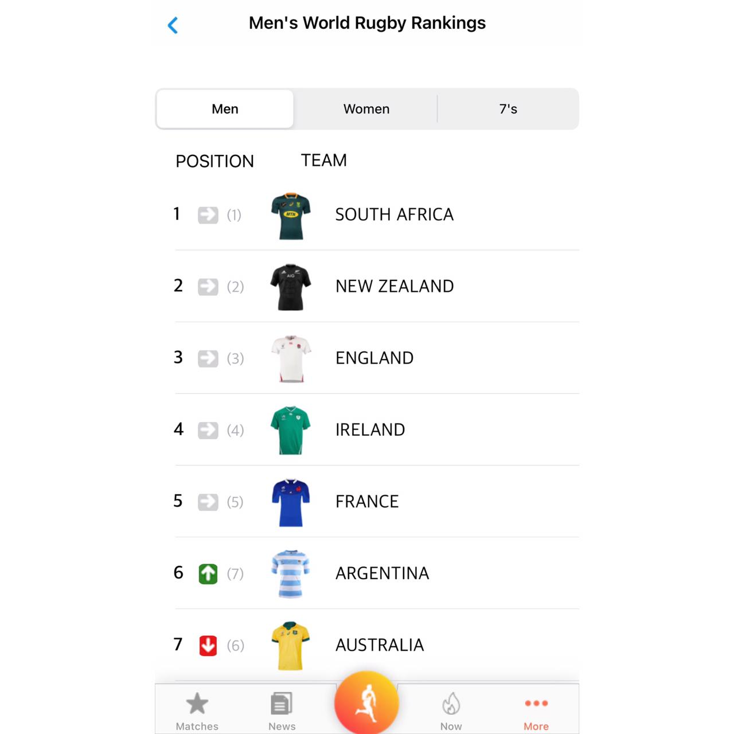Tap the orange rugby player button
Image resolution: width=734 pixels, height=734 pixels.
366,702
